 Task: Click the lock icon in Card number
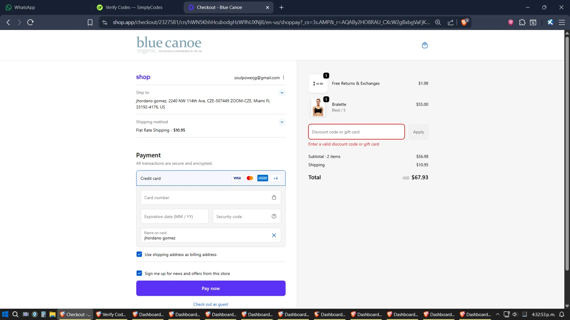(x=274, y=198)
